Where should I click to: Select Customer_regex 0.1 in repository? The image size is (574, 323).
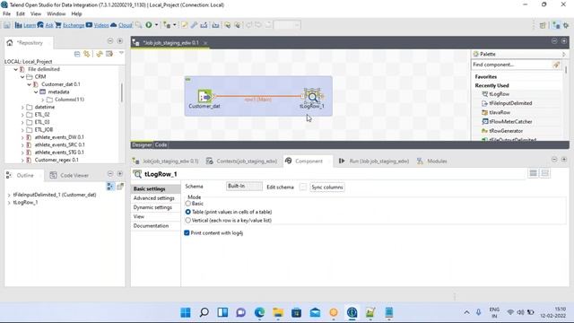point(57,160)
